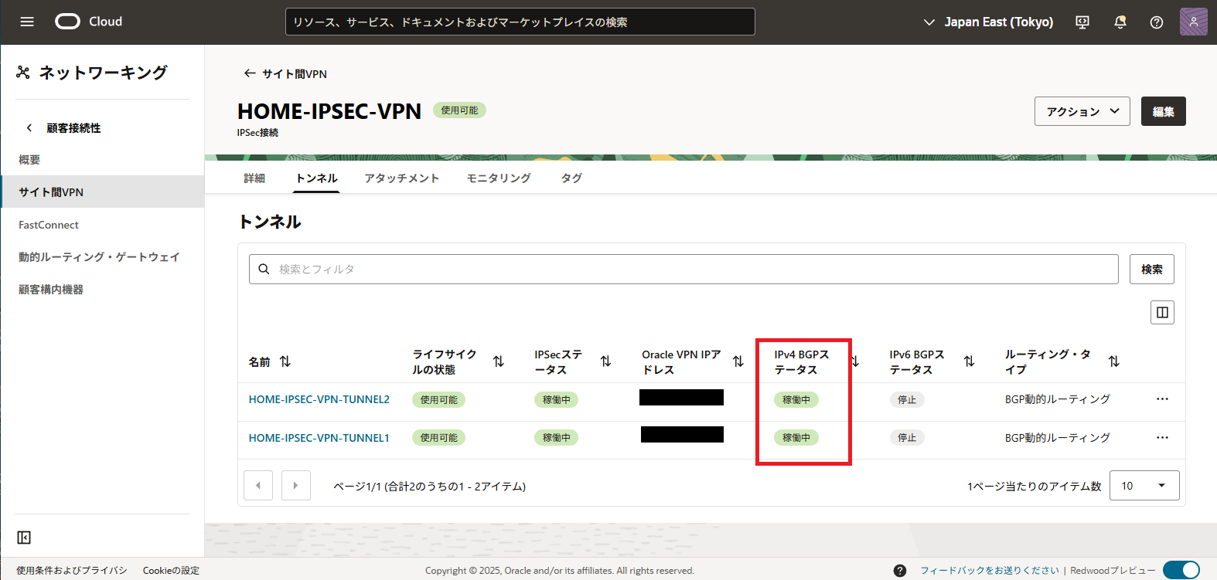
Task: Expand the アクション dropdown
Action: 1082,111
